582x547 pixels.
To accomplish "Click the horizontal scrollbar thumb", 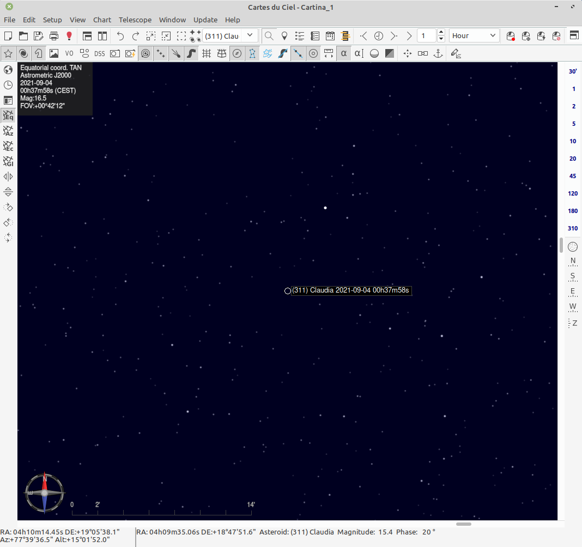I will click(464, 524).
